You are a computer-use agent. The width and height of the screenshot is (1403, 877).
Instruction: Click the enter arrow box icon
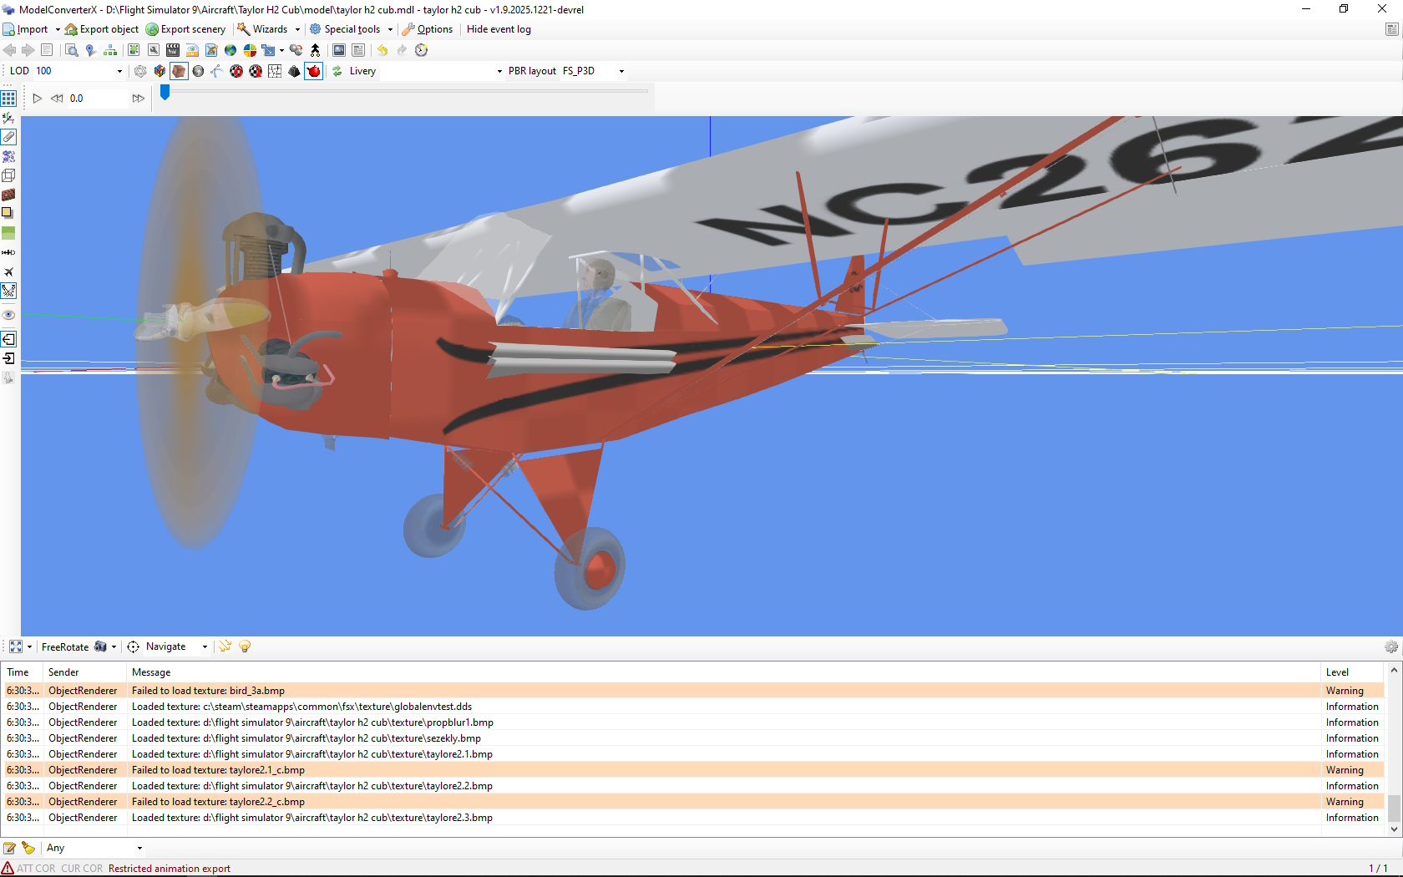click(8, 358)
